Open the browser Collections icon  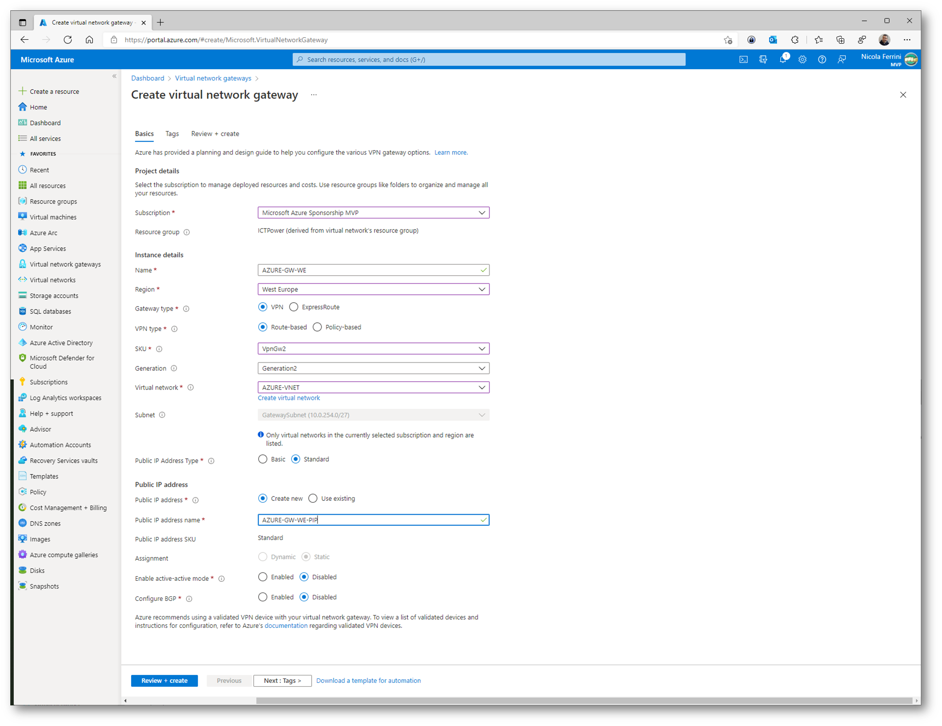(840, 40)
